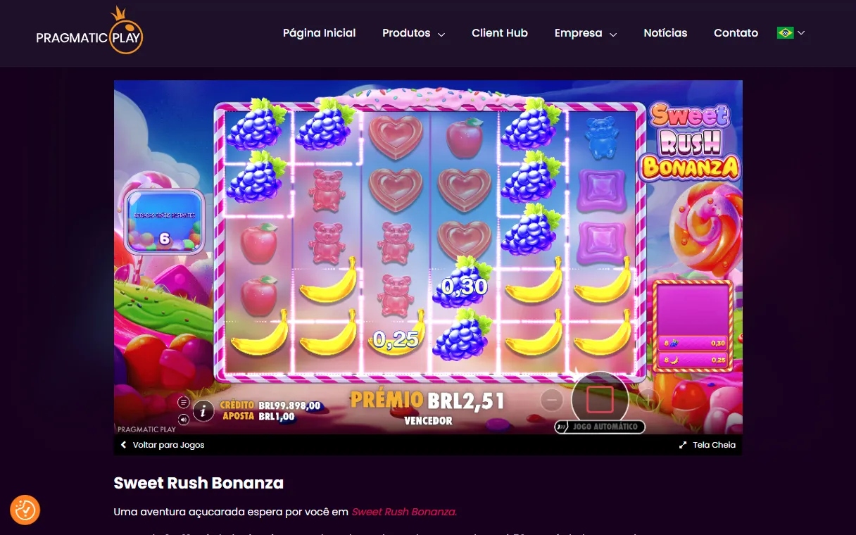Click the Sweet Rush Bonanza red link
Viewport: 856px width, 535px height.
[404, 512]
